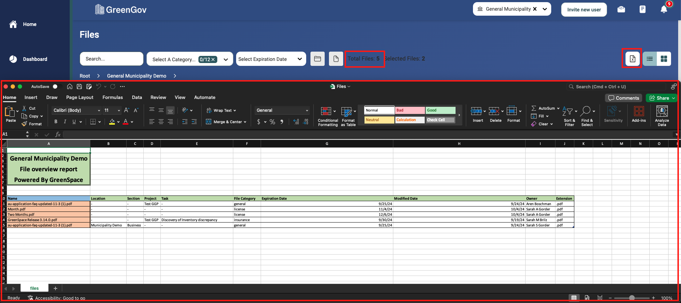Click the Export to Excel file icon
The height and width of the screenshot is (303, 681).
[632, 59]
